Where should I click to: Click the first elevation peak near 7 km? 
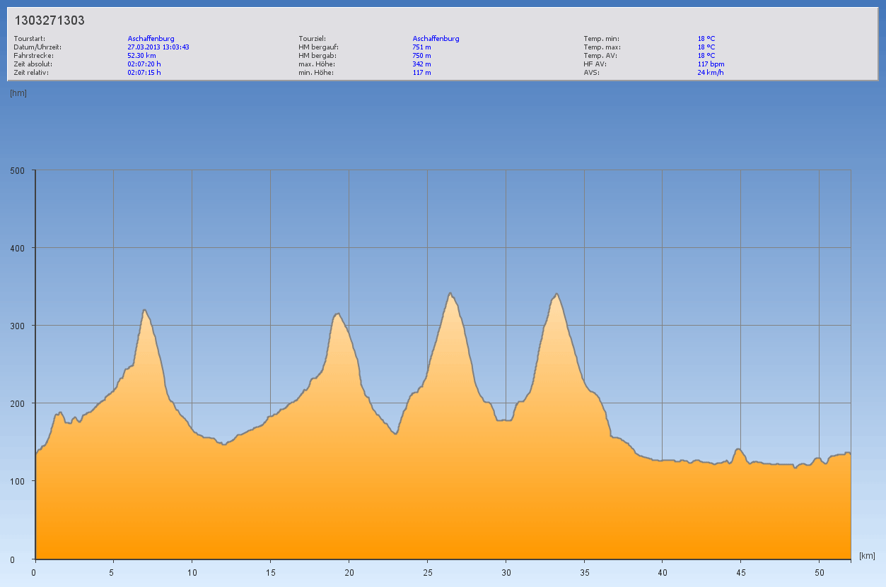pos(144,310)
